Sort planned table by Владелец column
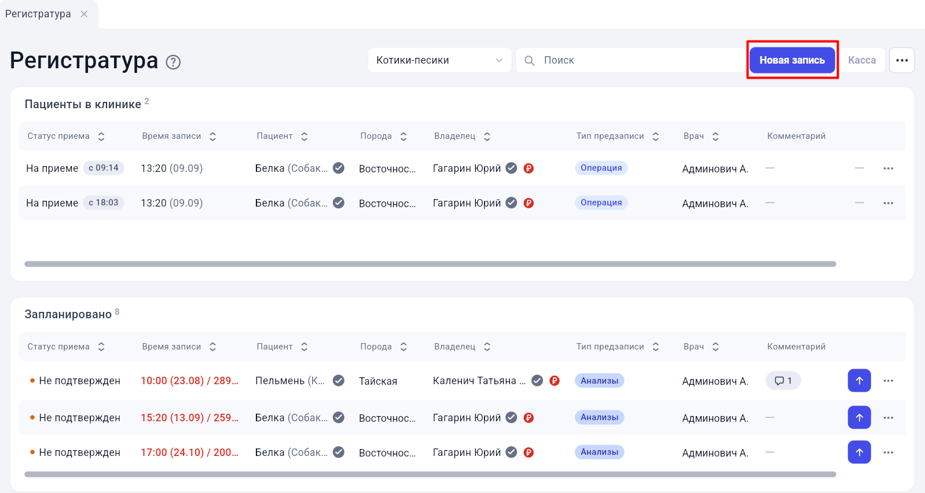 pos(487,347)
